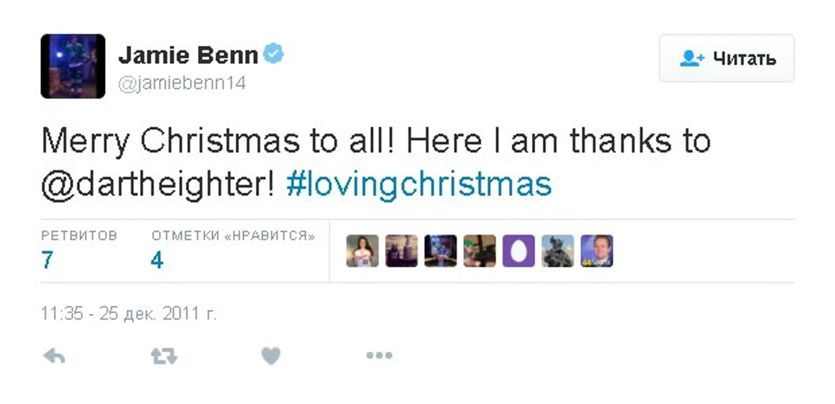The width and height of the screenshot is (835, 404).
Task: Open the dark purple silhouette avatar
Action: [x=401, y=251]
